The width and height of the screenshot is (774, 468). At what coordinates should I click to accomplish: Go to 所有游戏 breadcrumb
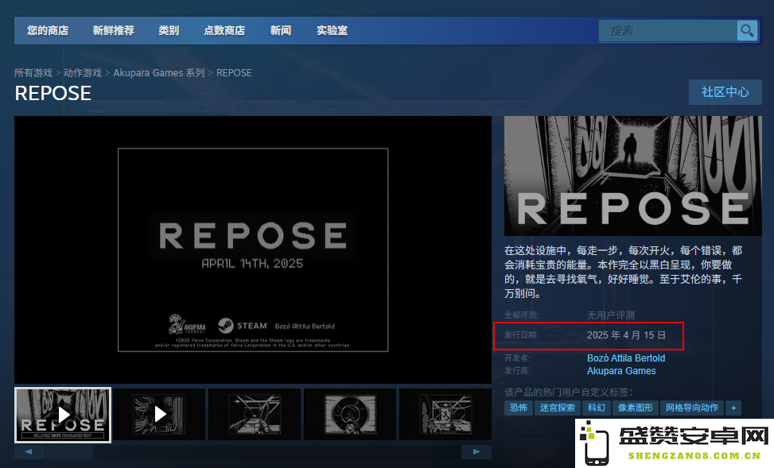tap(33, 73)
